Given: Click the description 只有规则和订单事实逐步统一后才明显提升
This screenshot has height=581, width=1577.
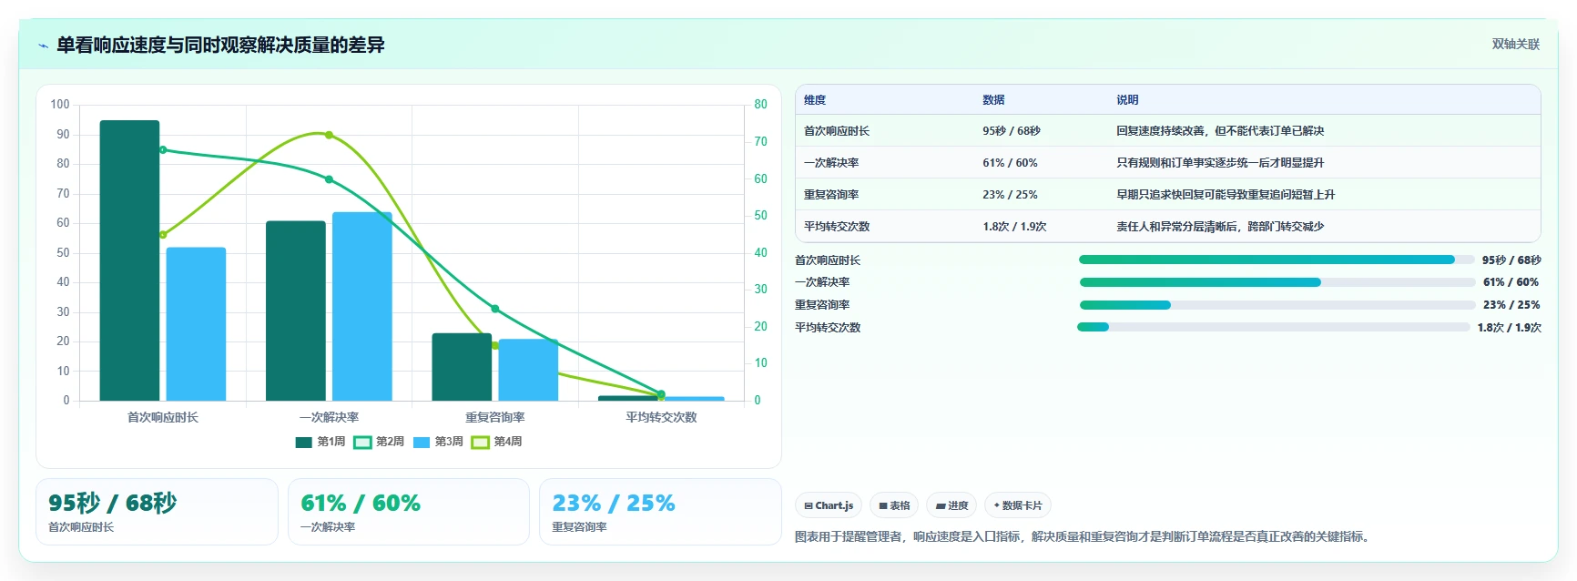Looking at the screenshot, I should (x=1220, y=163).
